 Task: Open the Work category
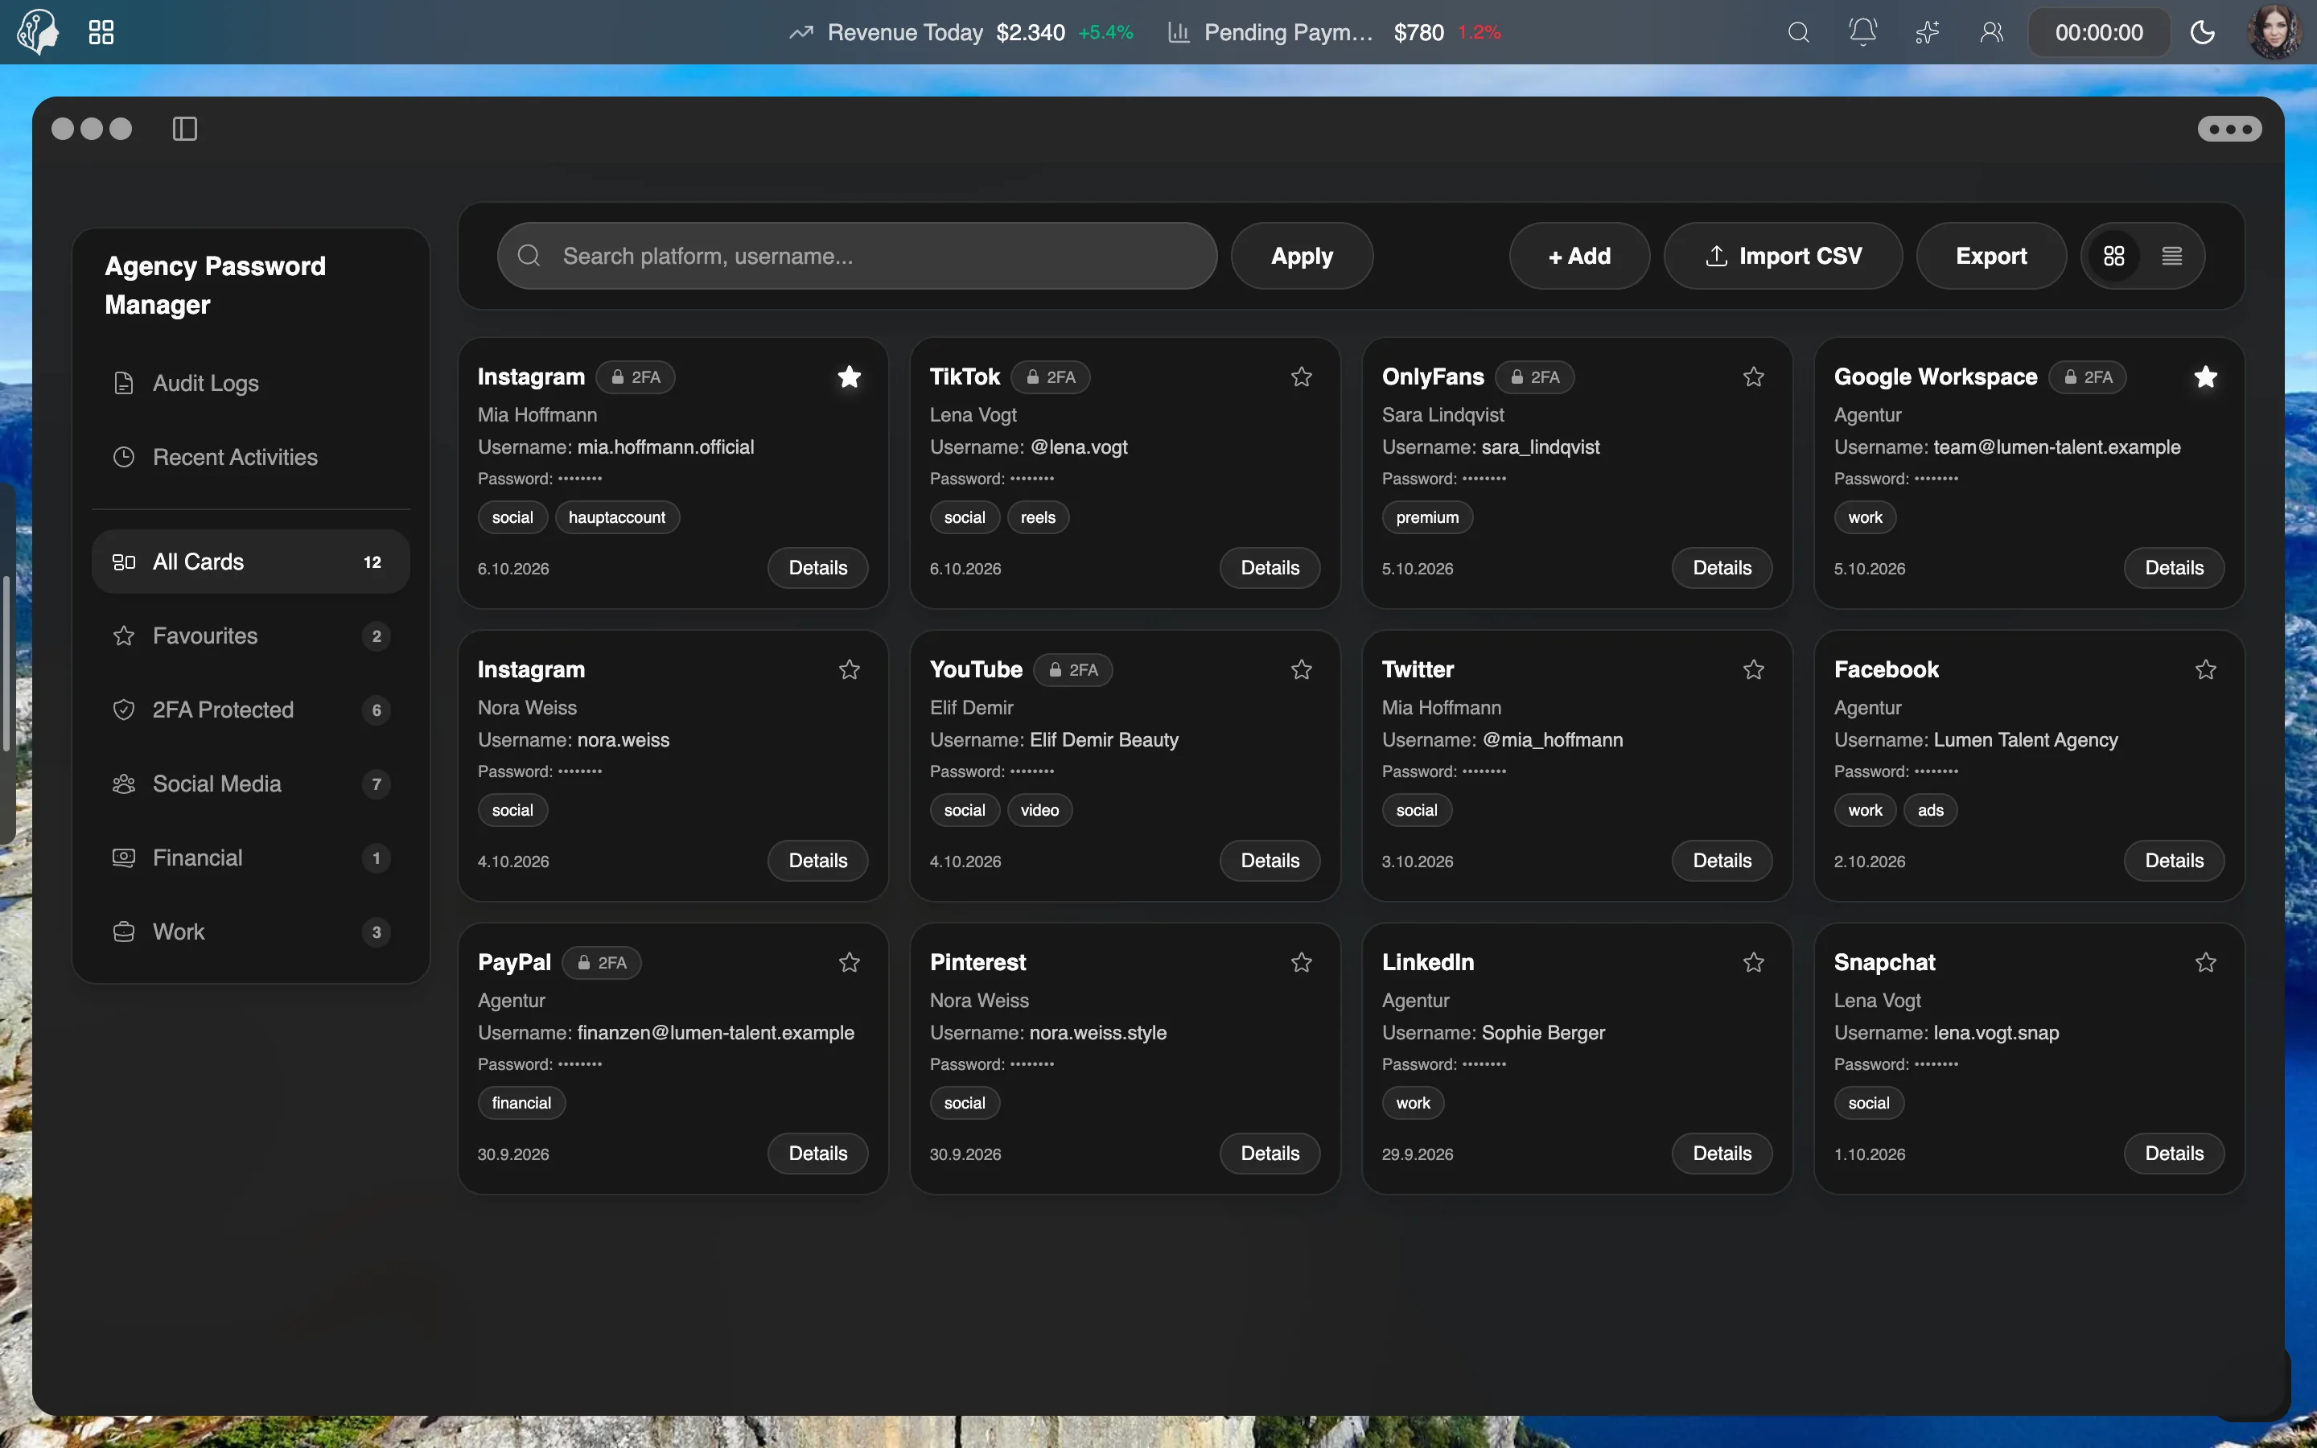tap(251, 932)
